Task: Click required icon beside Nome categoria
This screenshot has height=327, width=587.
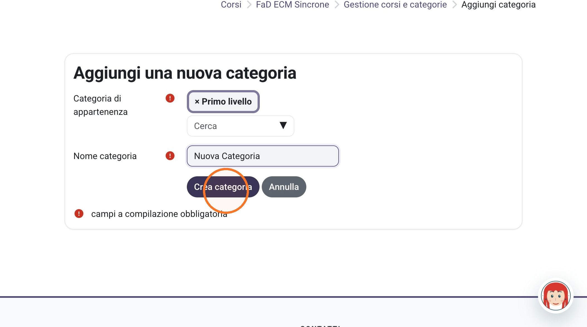Action: click(x=170, y=156)
